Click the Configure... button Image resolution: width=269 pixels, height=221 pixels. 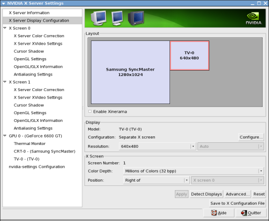tap(251, 137)
